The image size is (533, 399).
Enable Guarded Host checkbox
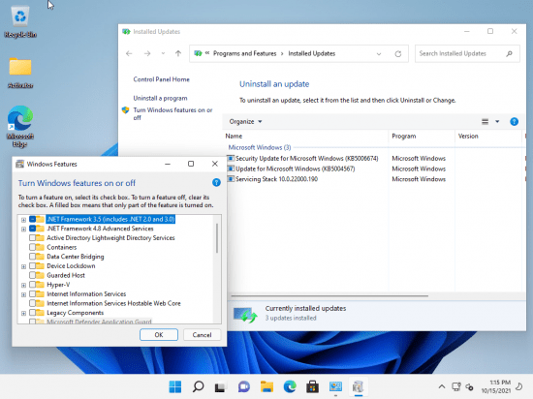(33, 275)
